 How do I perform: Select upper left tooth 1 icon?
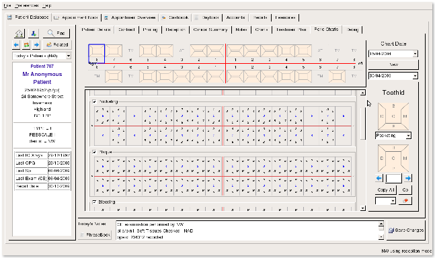click(235, 51)
